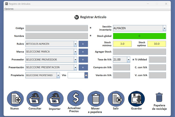Open the Papelera de reciclaje bin
Image resolution: width=175 pixels, height=117 pixels.
point(159,97)
